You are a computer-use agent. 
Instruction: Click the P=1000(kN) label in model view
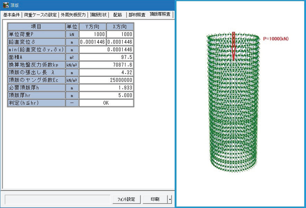coord(276,39)
